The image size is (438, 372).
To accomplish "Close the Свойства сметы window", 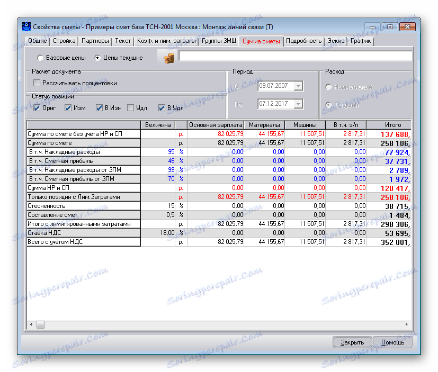I will pos(408,27).
